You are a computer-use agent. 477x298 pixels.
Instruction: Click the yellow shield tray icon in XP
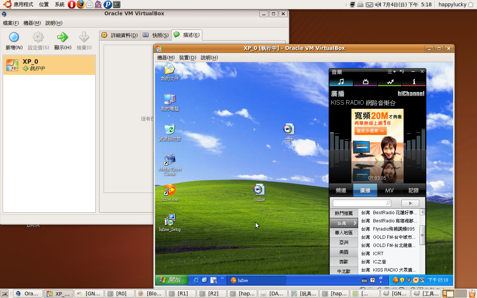tap(402, 280)
